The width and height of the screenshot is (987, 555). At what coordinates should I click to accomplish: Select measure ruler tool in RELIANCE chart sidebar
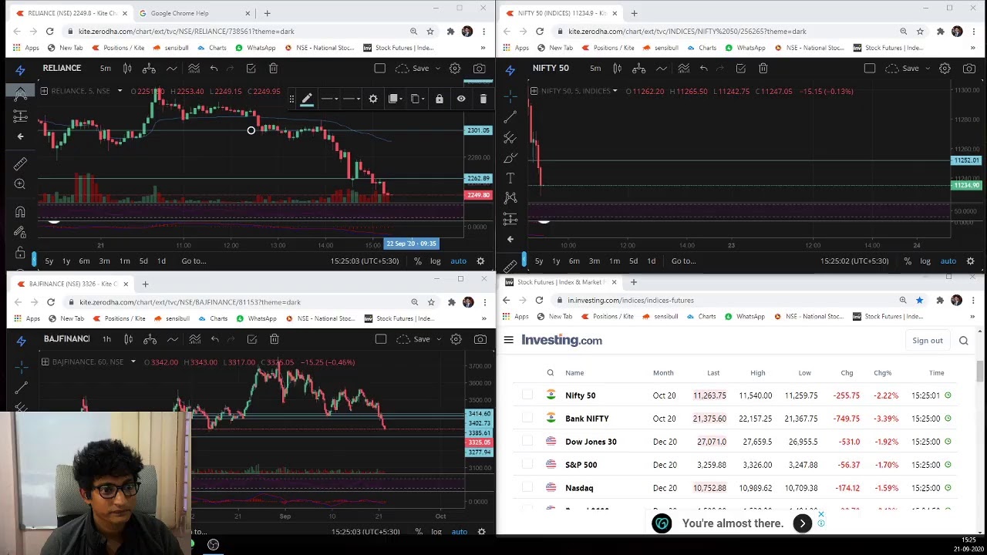click(20, 164)
